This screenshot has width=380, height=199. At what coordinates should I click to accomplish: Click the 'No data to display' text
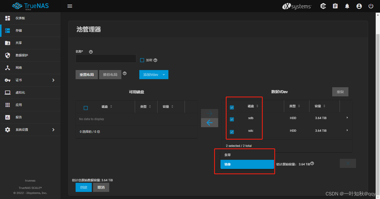[92, 119]
